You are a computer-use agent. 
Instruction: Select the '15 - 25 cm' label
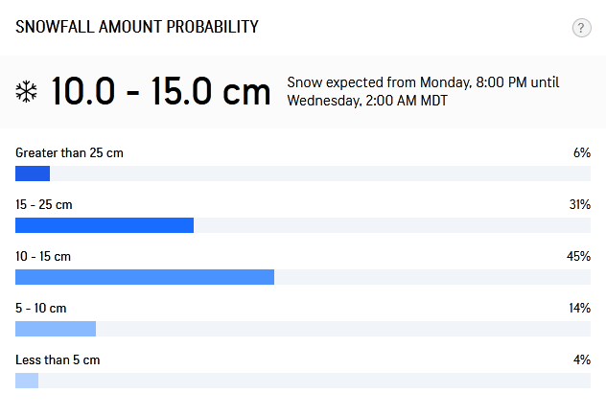click(x=44, y=205)
